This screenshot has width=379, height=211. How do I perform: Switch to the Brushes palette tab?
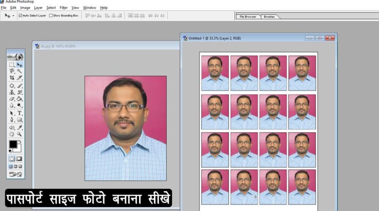[269, 17]
